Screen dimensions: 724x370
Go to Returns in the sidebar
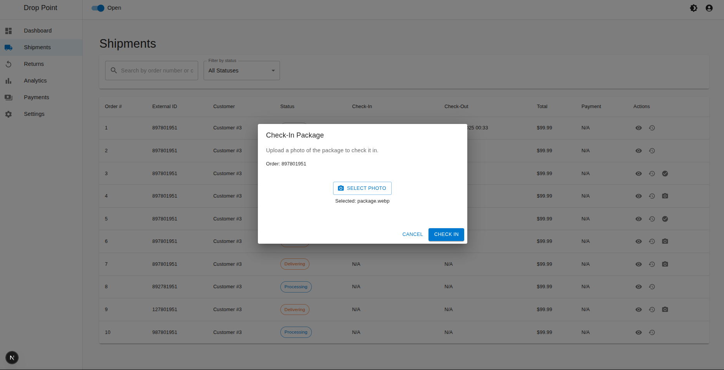(34, 64)
